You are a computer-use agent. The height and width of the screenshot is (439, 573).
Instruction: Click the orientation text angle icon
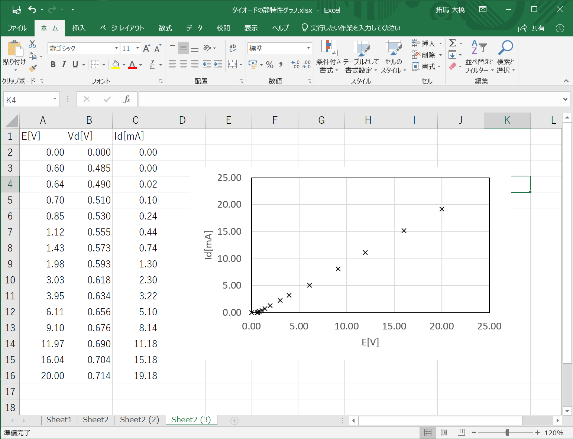207,48
